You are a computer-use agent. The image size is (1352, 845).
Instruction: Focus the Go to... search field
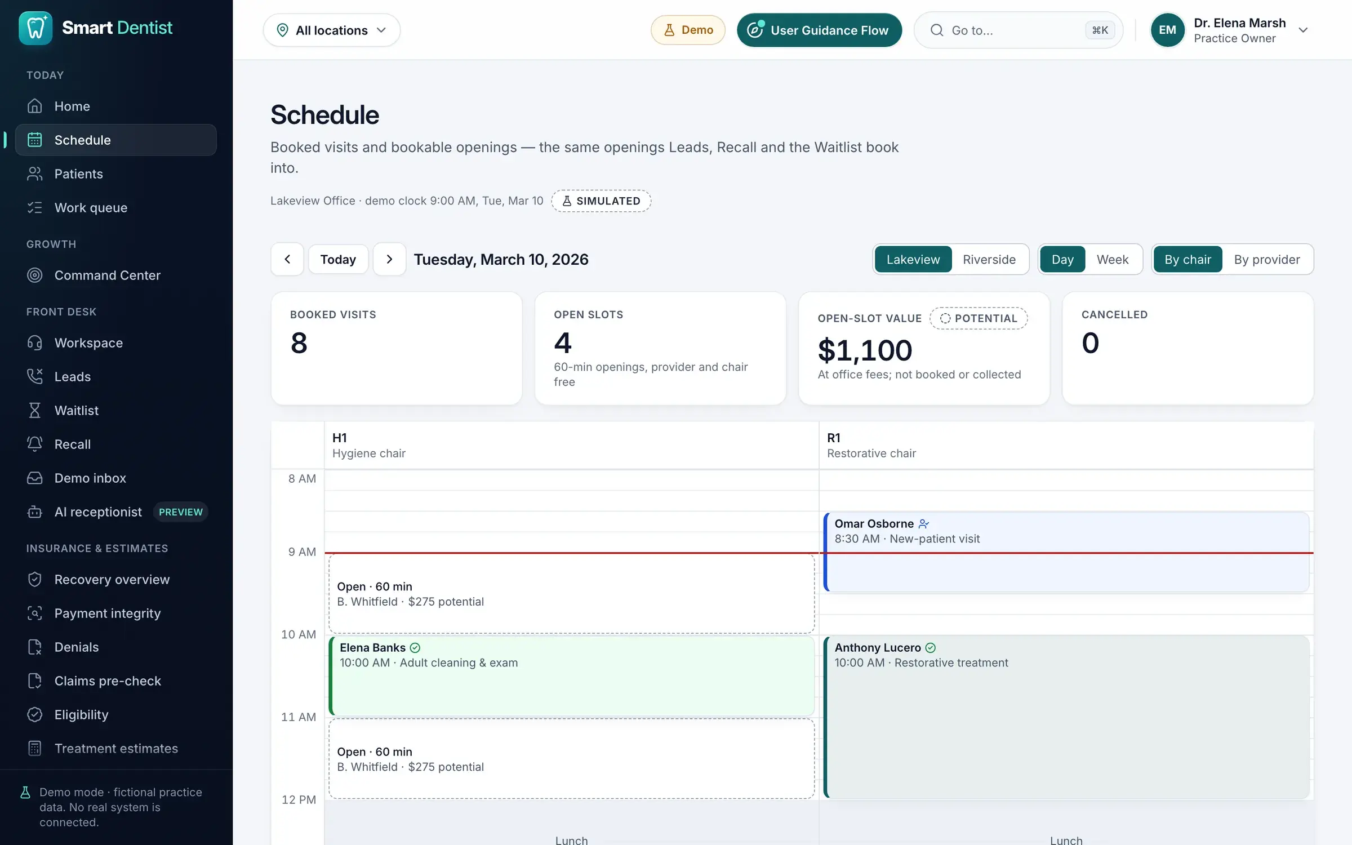tap(1019, 30)
